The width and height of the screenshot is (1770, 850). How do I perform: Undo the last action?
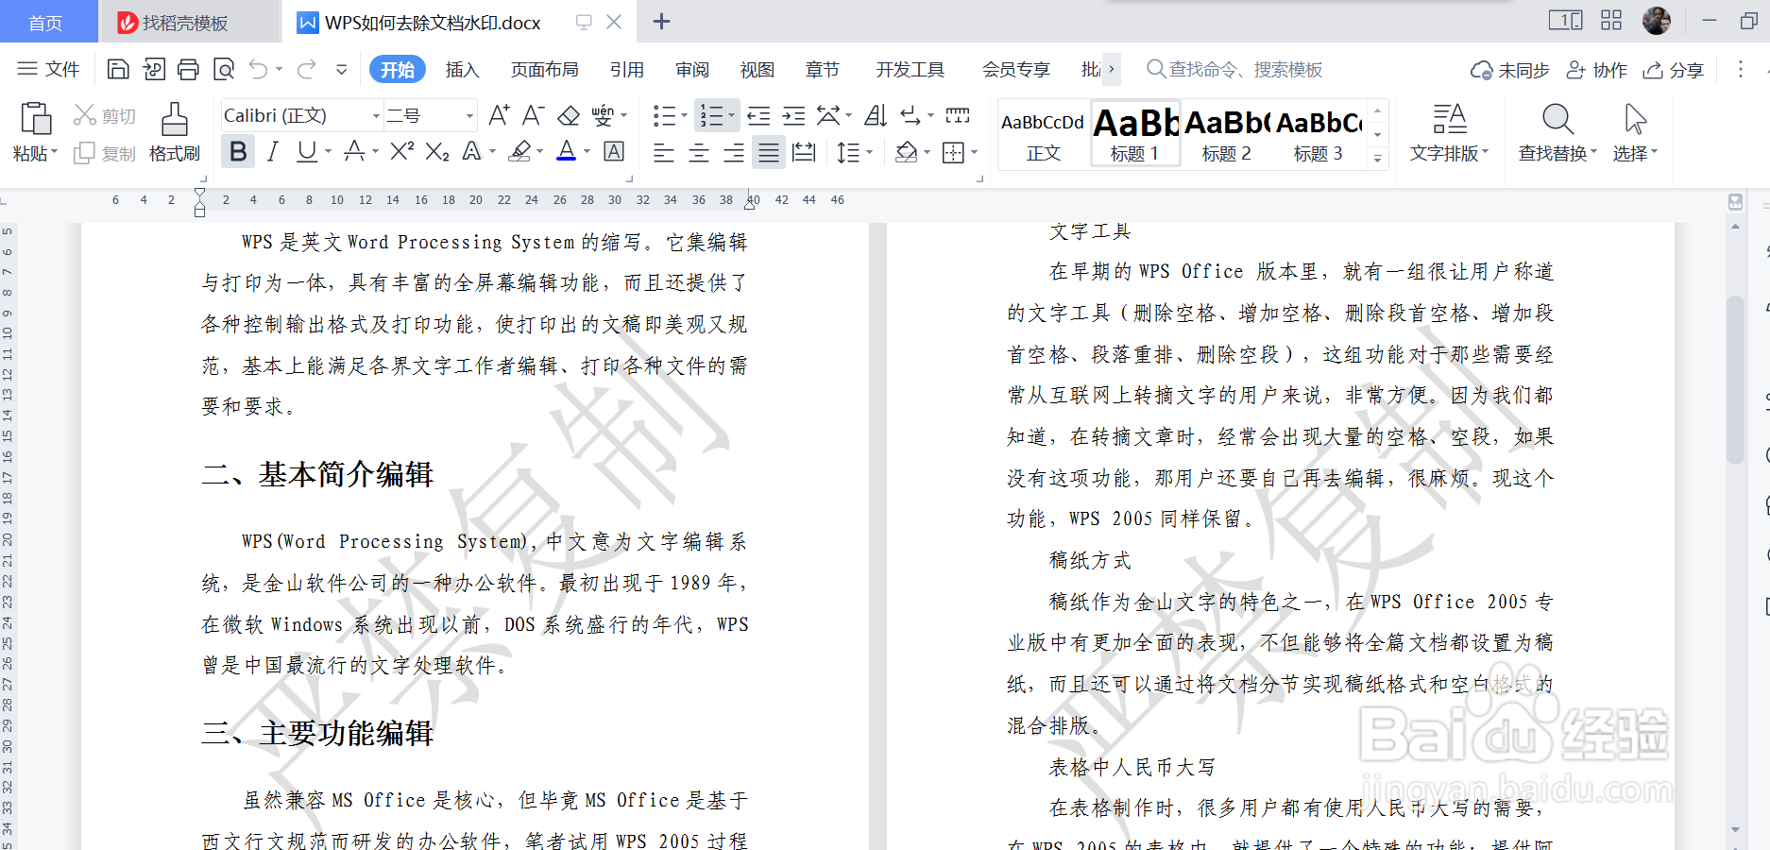(x=258, y=69)
